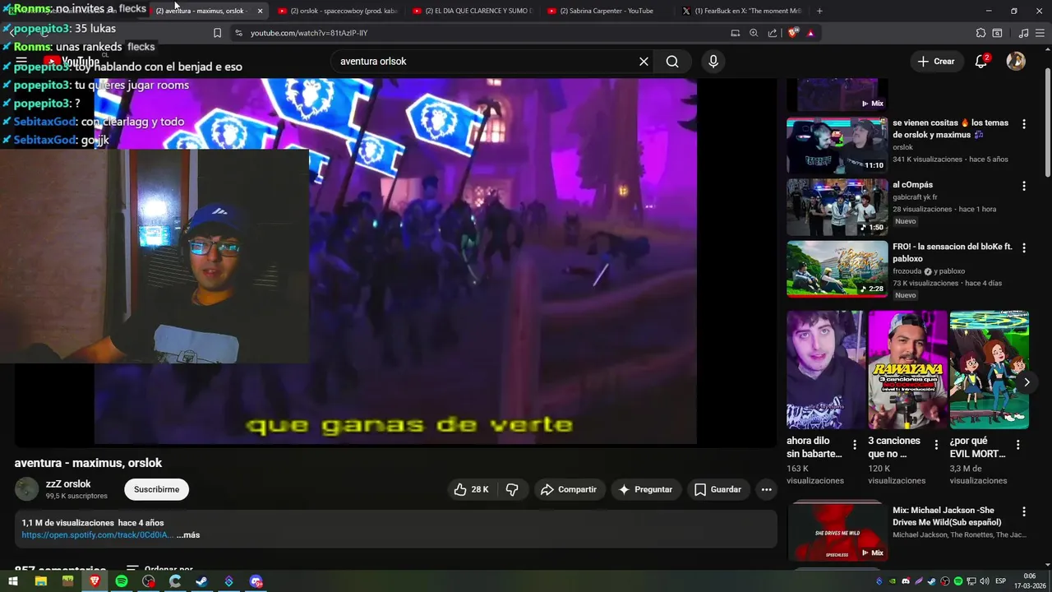Bookmark this page icon
The width and height of the screenshot is (1052, 592).
tap(217, 33)
